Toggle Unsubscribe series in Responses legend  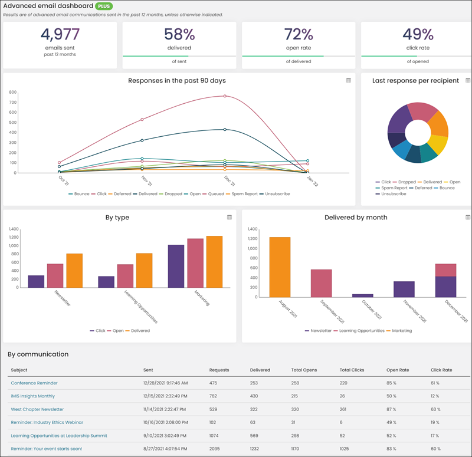coord(274,194)
